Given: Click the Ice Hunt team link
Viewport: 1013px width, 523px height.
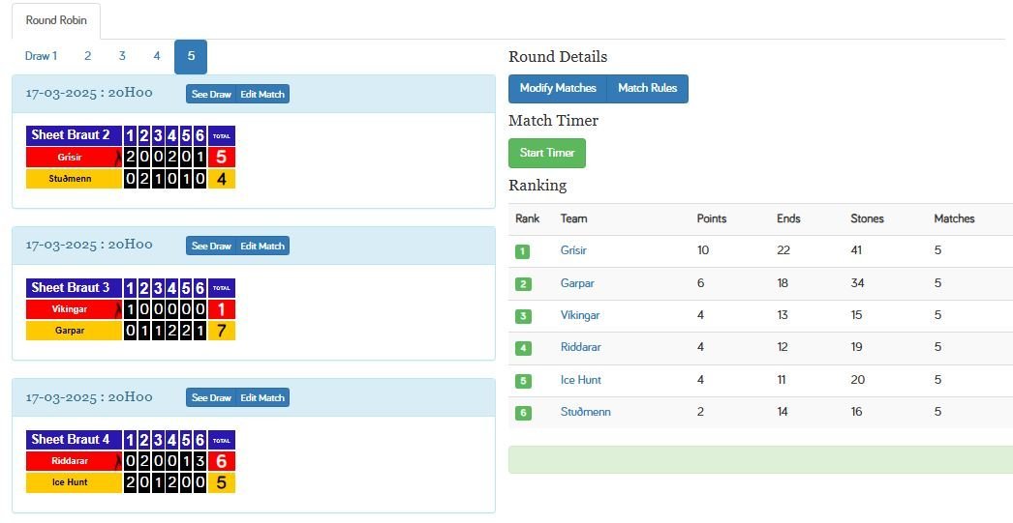Looking at the screenshot, I should pos(581,380).
